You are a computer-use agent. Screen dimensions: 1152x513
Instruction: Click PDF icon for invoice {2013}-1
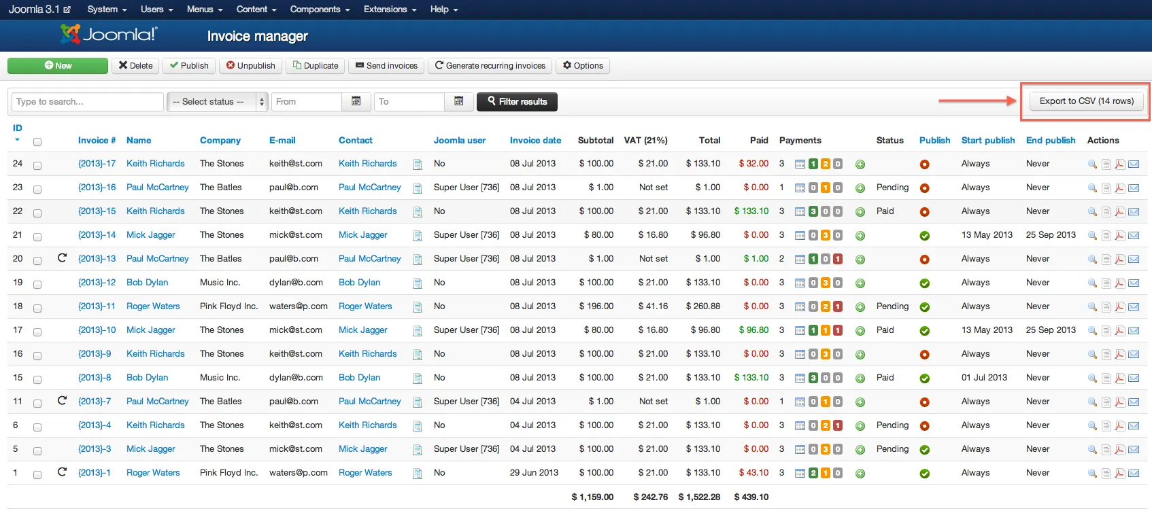point(1119,474)
